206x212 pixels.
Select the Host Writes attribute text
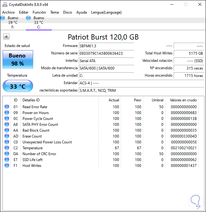pos(32,166)
